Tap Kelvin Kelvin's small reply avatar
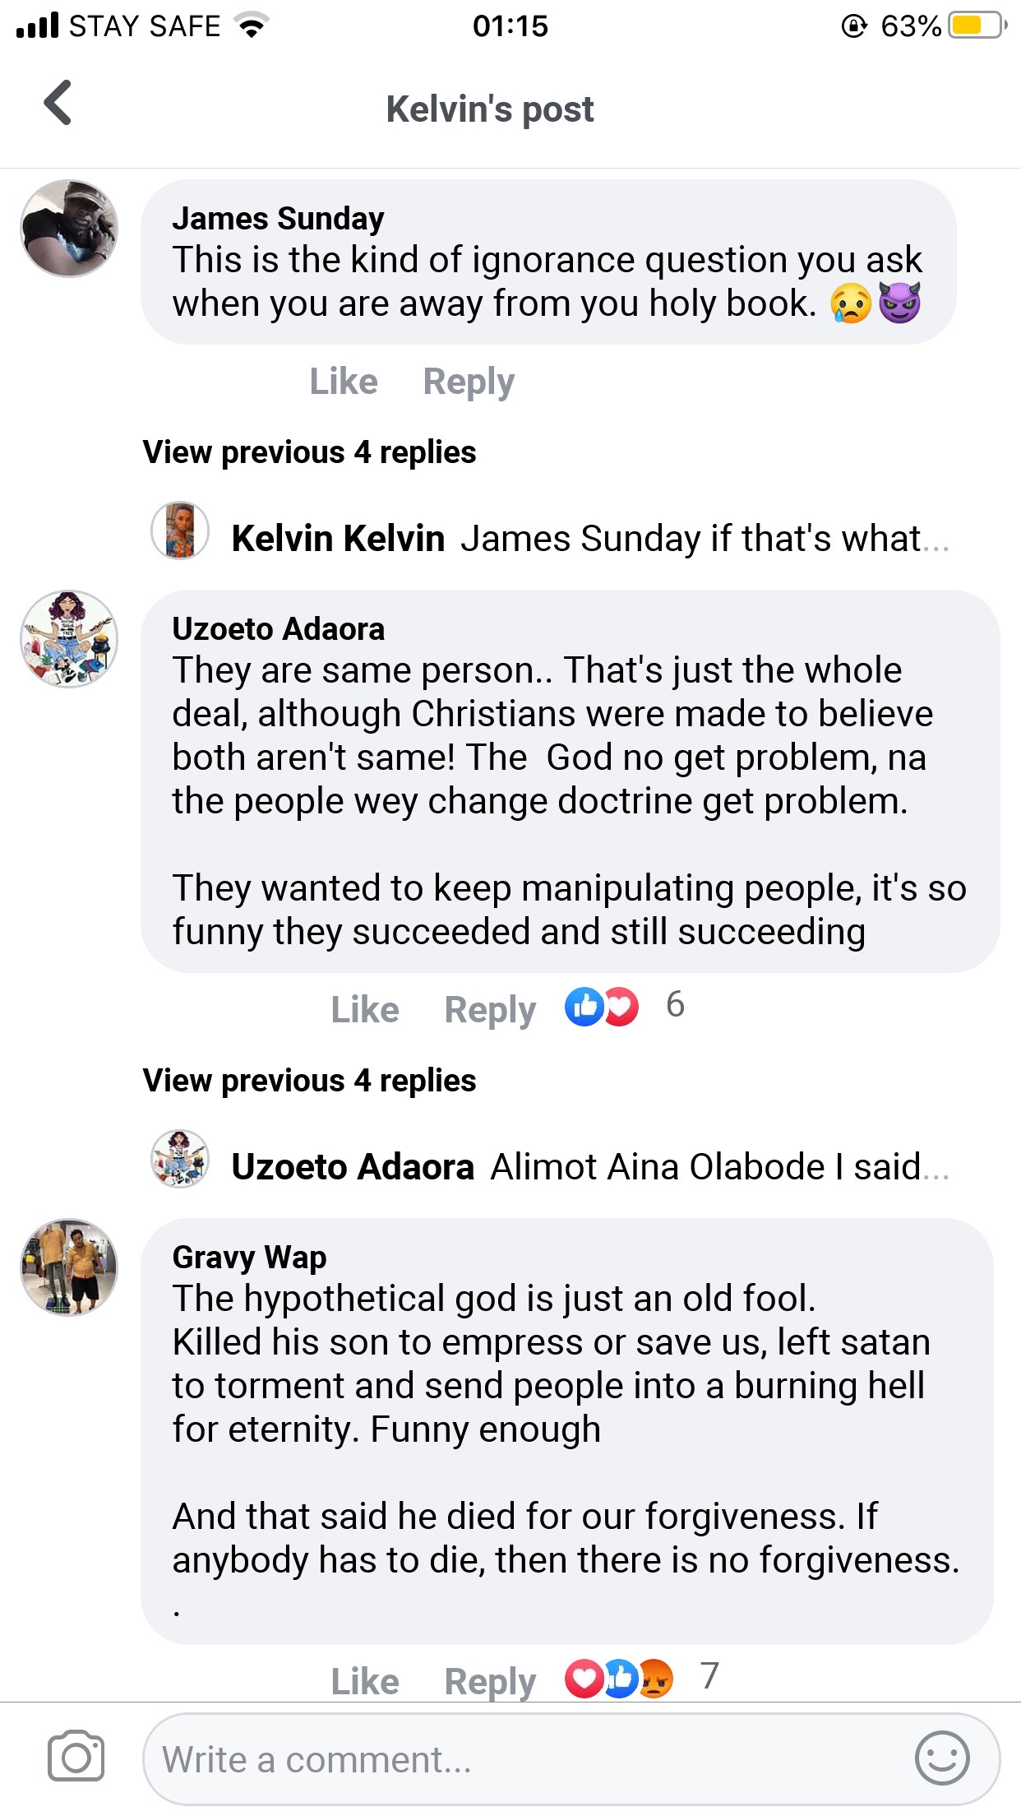Image resolution: width=1021 pixels, height=1816 pixels. point(180,531)
